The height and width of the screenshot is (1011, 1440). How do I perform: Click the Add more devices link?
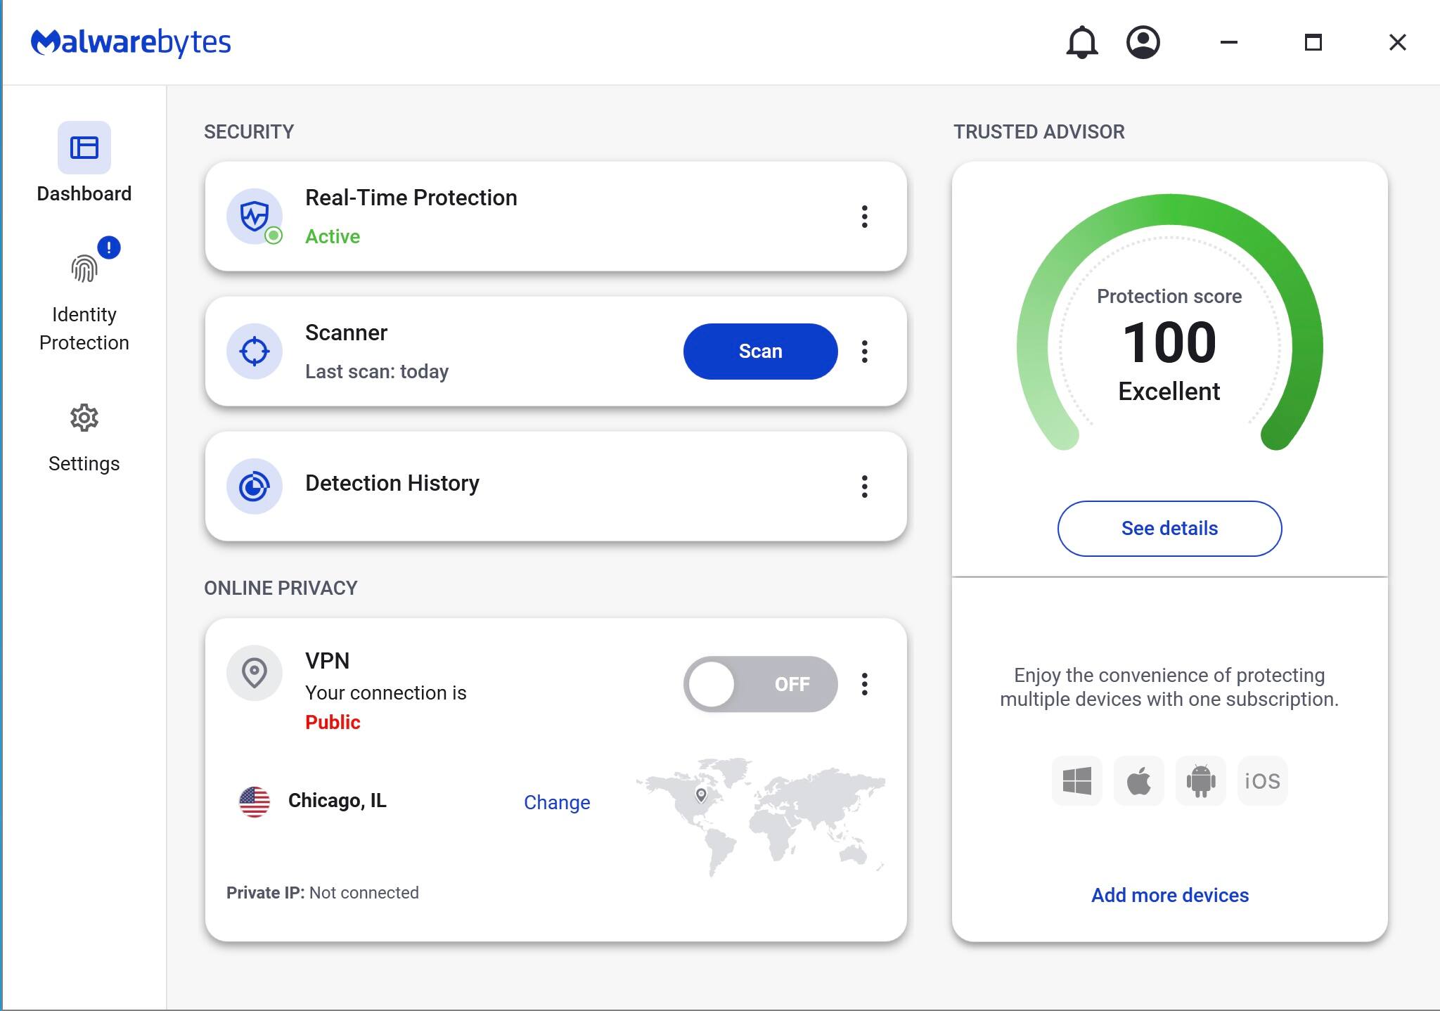[1169, 894]
